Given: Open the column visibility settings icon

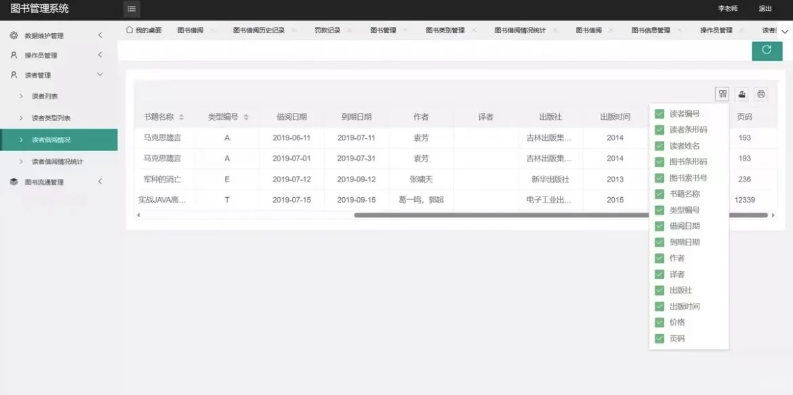Looking at the screenshot, I should (723, 94).
